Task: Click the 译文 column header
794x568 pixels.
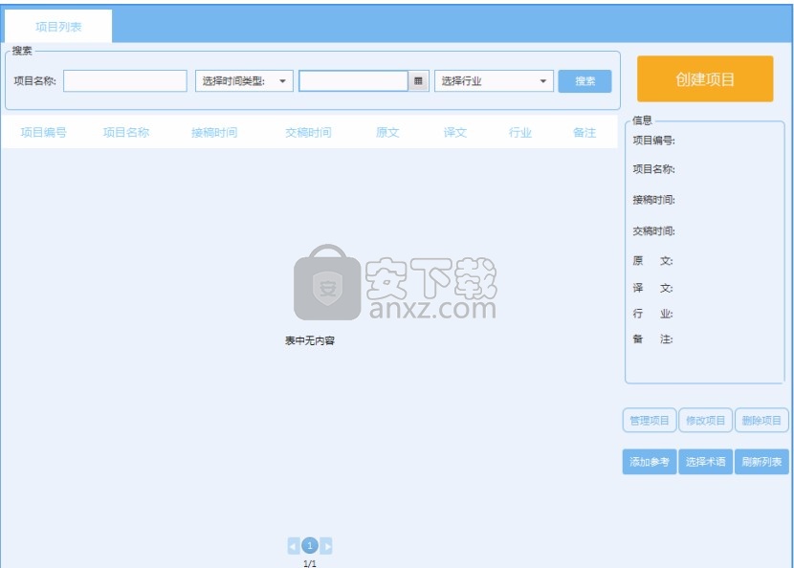Action: [454, 133]
